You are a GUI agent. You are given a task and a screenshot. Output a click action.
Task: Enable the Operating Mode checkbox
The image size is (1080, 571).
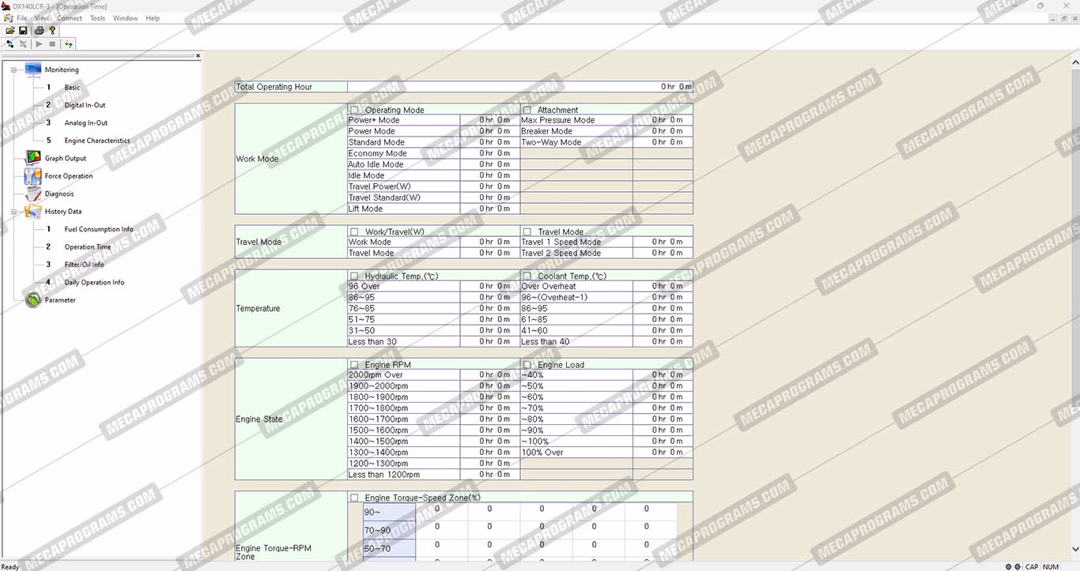[x=354, y=110]
